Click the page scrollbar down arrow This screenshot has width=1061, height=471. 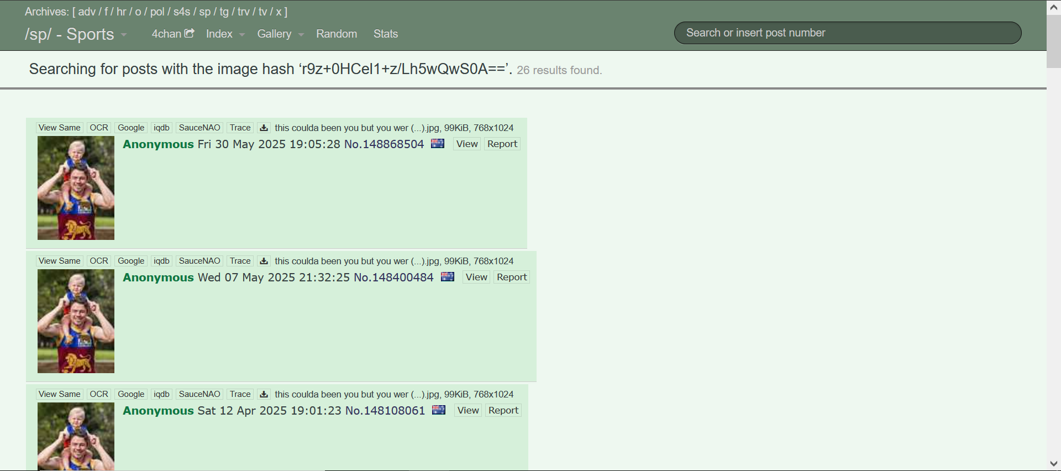[x=1054, y=464]
